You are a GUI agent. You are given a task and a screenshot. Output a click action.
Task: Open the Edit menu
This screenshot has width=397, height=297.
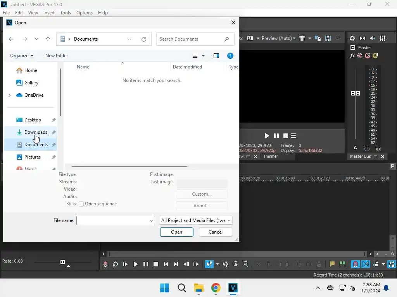click(x=19, y=13)
